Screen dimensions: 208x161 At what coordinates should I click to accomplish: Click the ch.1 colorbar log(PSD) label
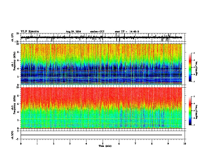pyautogui.click(x=197, y=69)
